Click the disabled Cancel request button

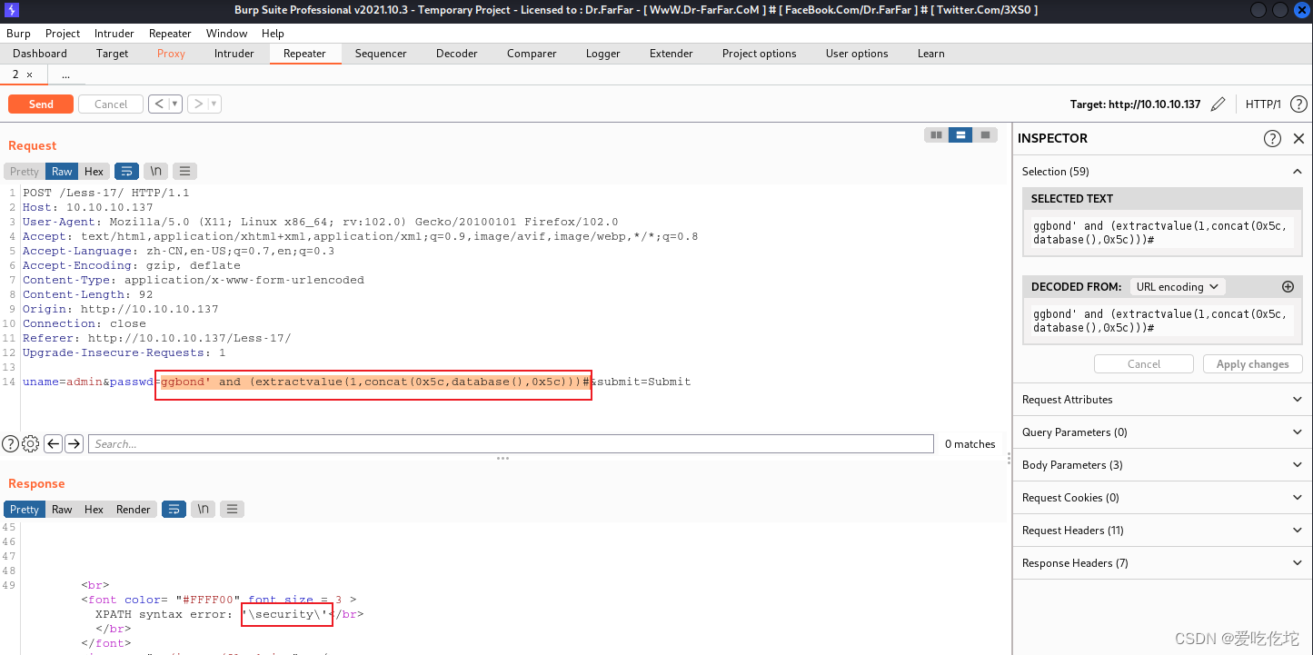pos(111,104)
